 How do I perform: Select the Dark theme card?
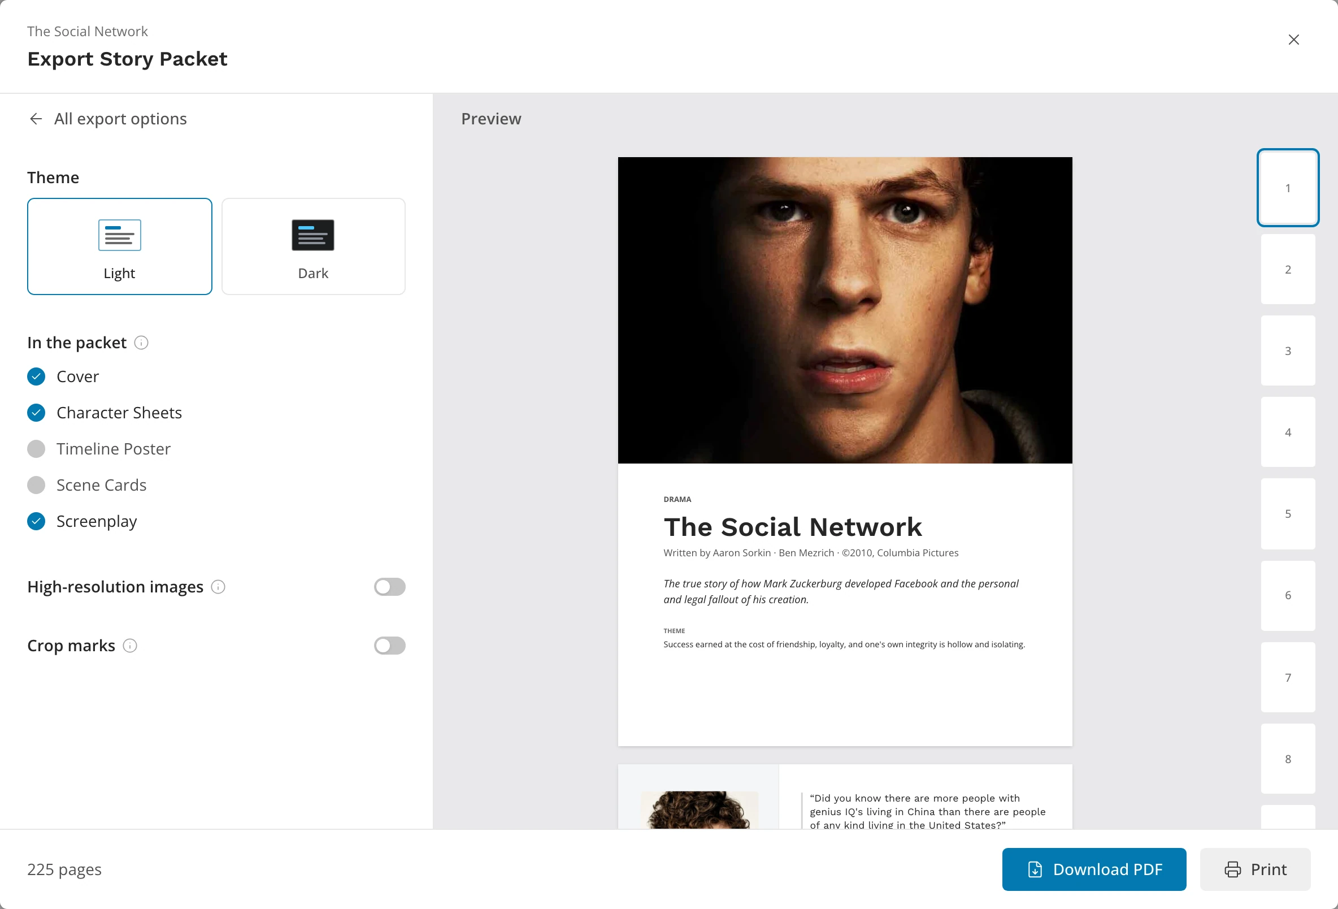pos(313,246)
